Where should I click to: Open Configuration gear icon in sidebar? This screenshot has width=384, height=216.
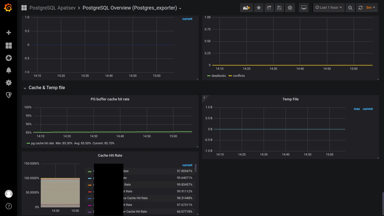coord(9,83)
